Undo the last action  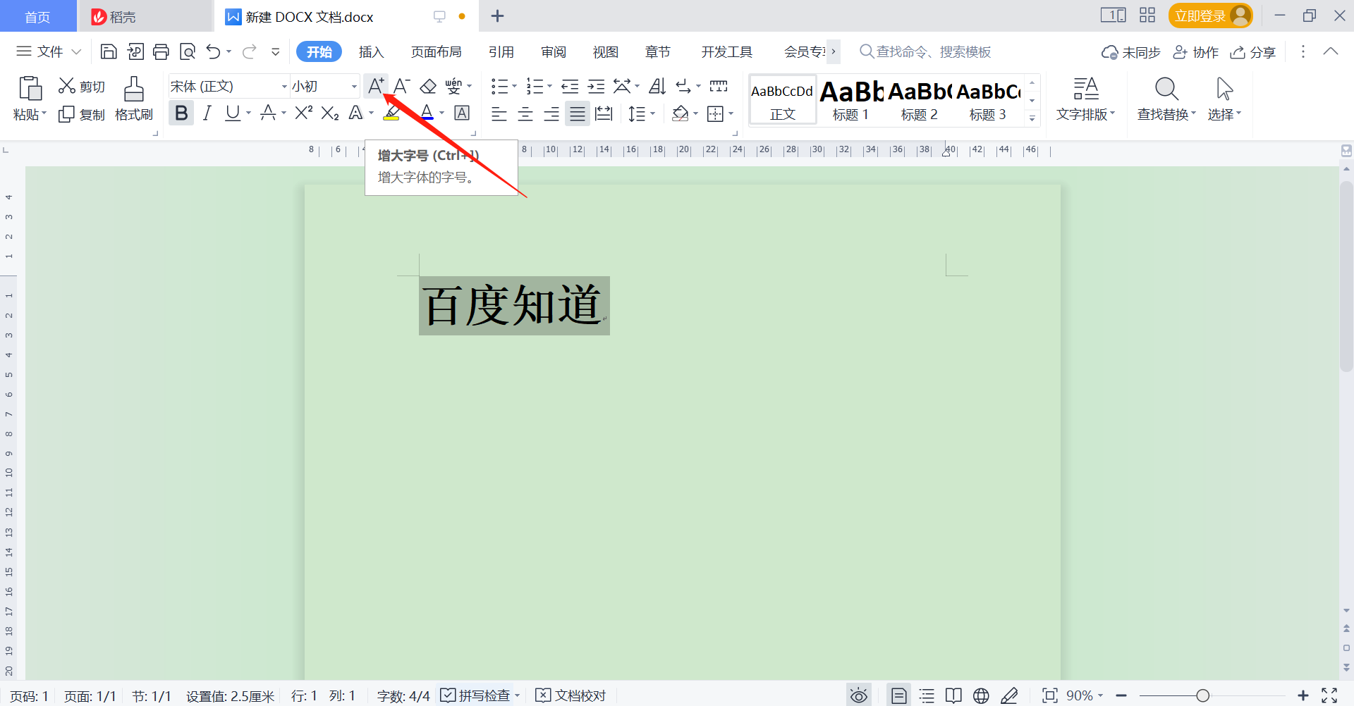(214, 51)
